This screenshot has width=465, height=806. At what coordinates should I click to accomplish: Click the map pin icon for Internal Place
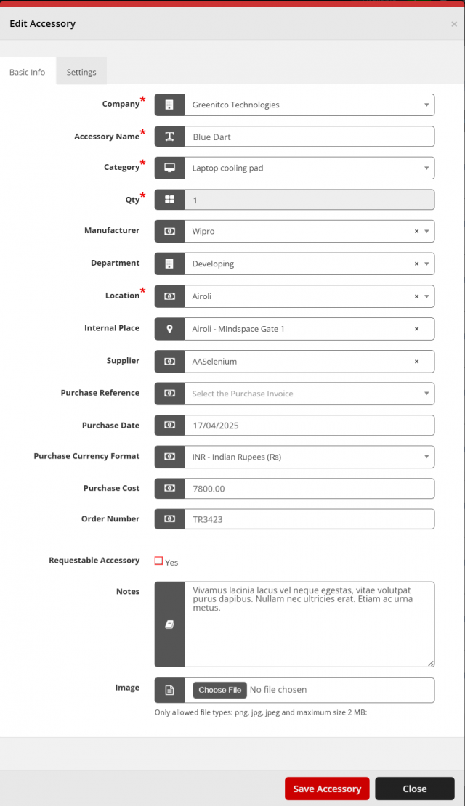pos(169,329)
